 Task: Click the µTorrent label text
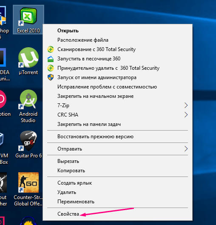tap(28, 72)
